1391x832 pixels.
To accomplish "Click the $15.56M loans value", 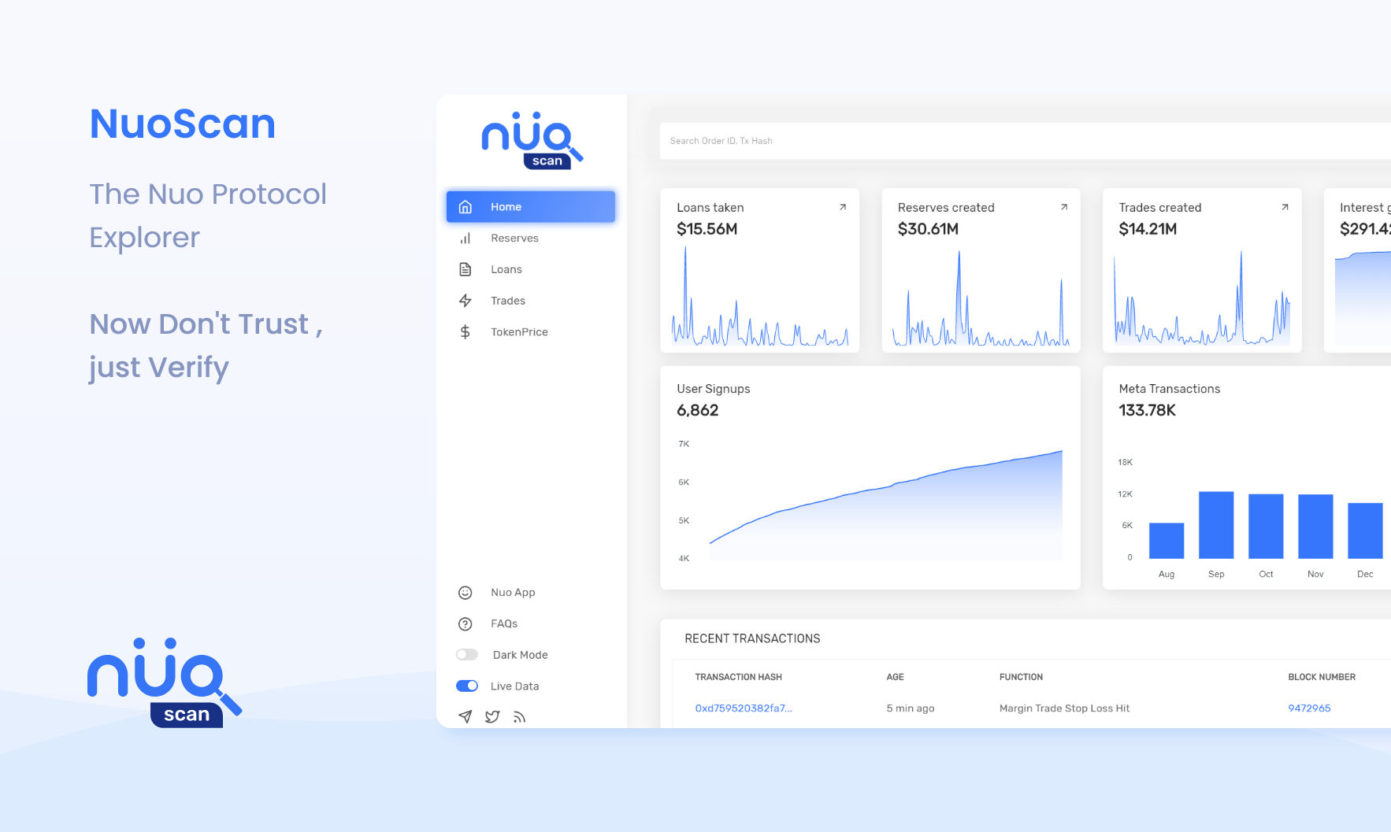I will (707, 229).
